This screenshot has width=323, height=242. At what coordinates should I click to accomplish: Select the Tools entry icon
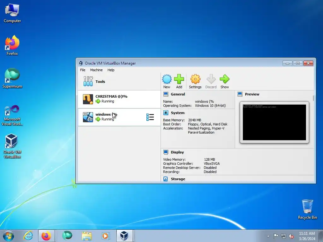88,81
